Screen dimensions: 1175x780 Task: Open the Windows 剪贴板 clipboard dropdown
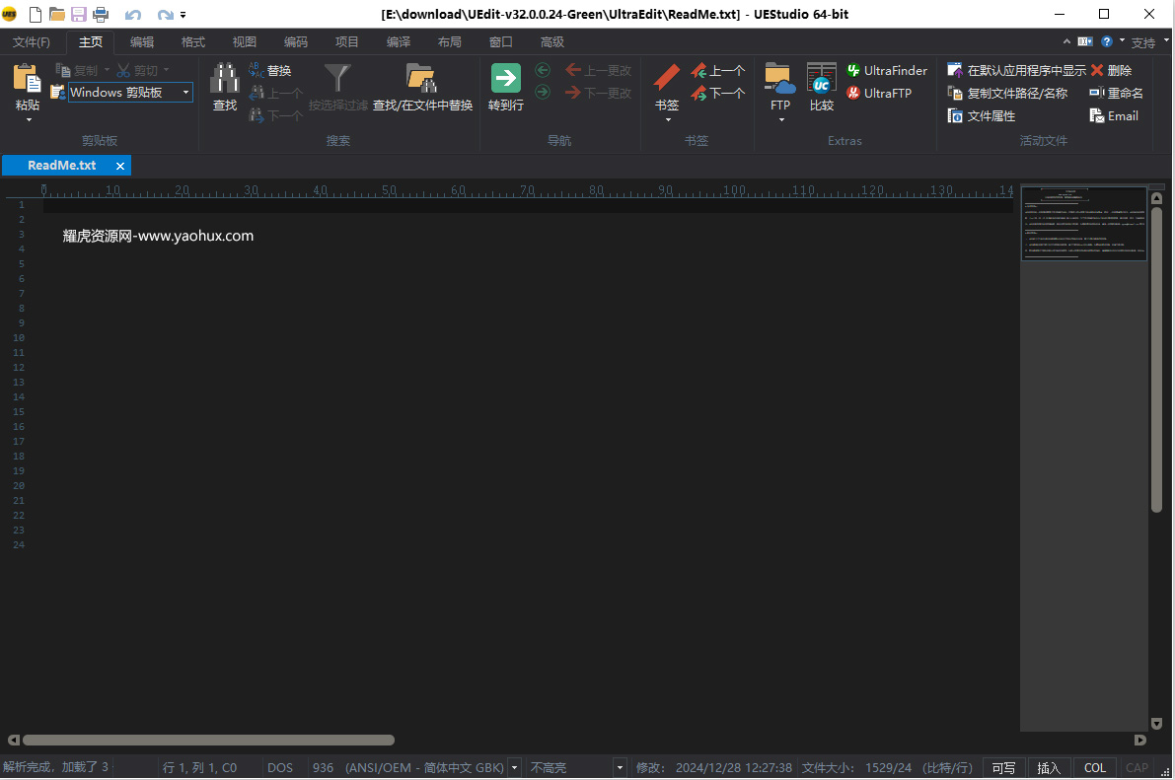coord(185,92)
